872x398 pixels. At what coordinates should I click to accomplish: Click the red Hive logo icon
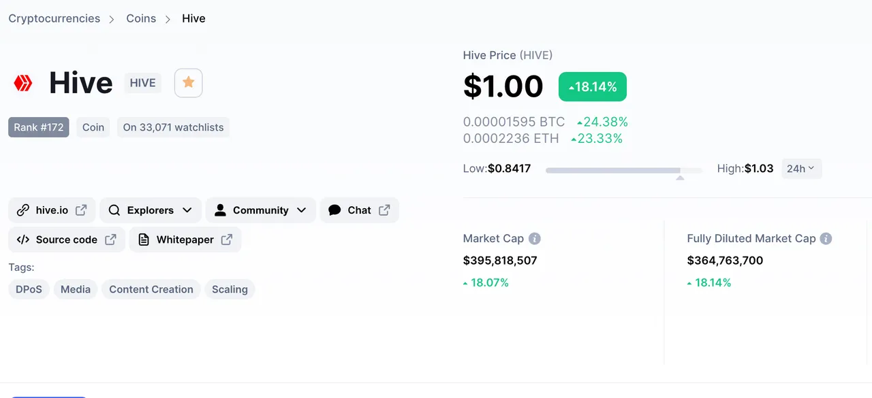click(23, 83)
